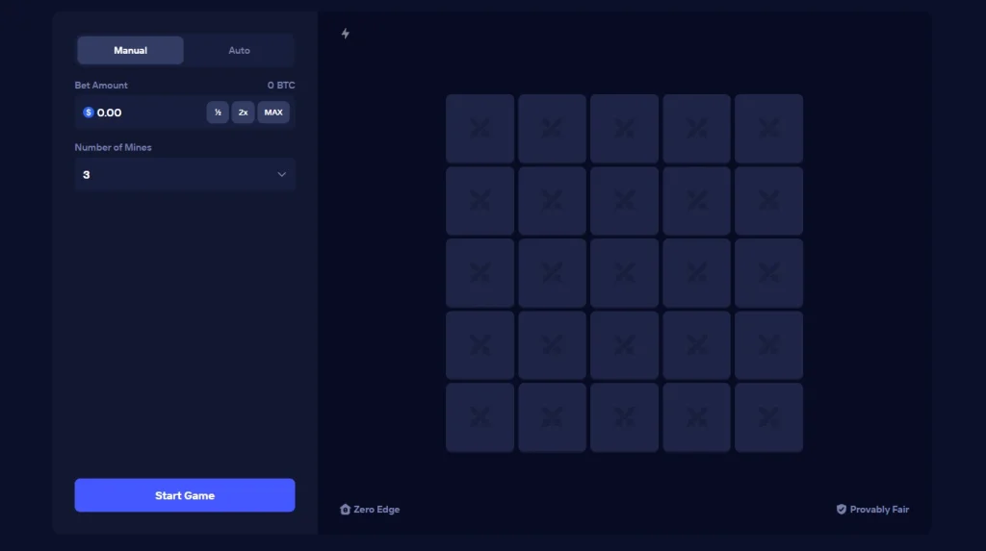The width and height of the screenshot is (986, 551).
Task: Open the Zero Edge link
Action: (x=370, y=509)
